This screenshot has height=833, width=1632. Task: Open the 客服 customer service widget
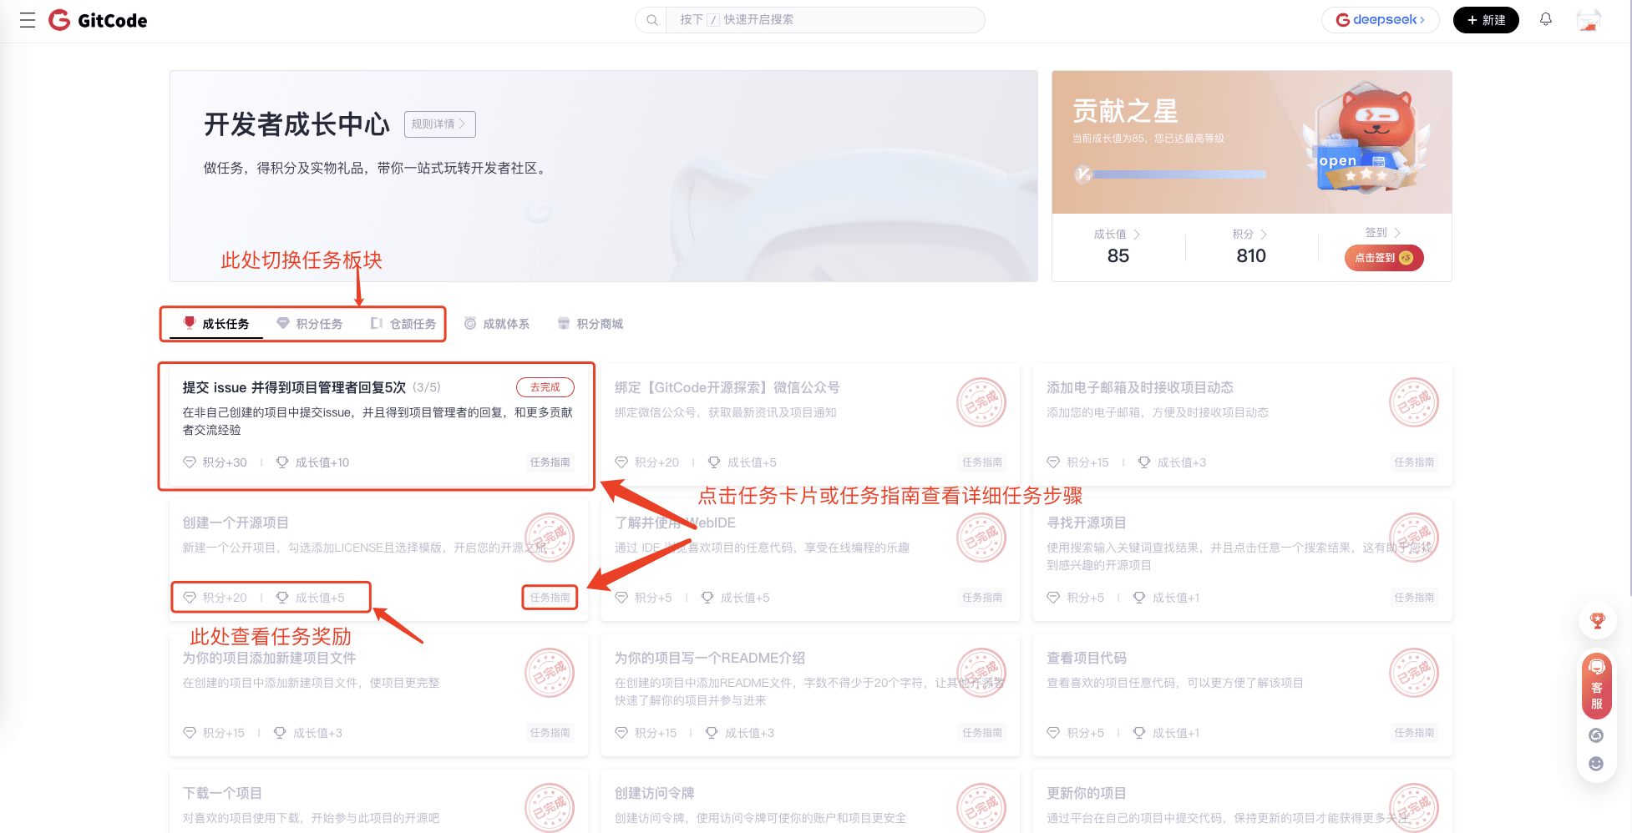[1596, 686]
